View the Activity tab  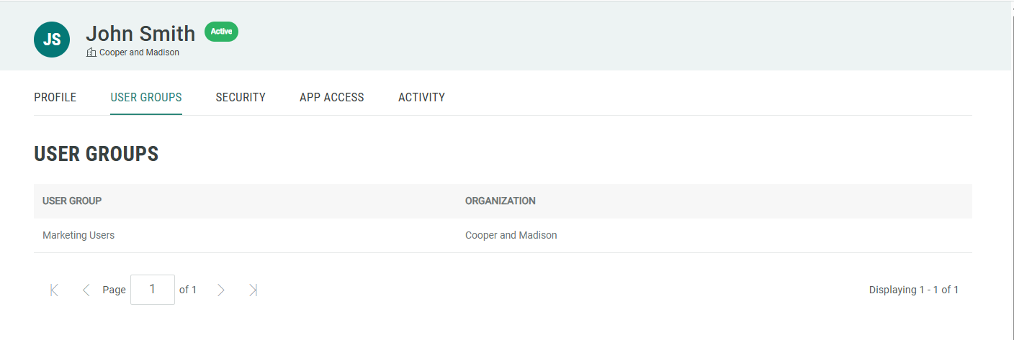pos(421,97)
